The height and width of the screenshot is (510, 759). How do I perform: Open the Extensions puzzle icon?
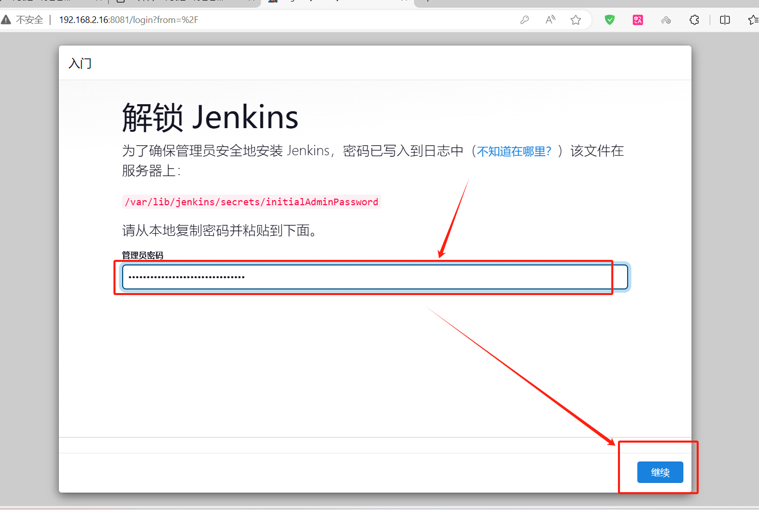pyautogui.click(x=694, y=20)
